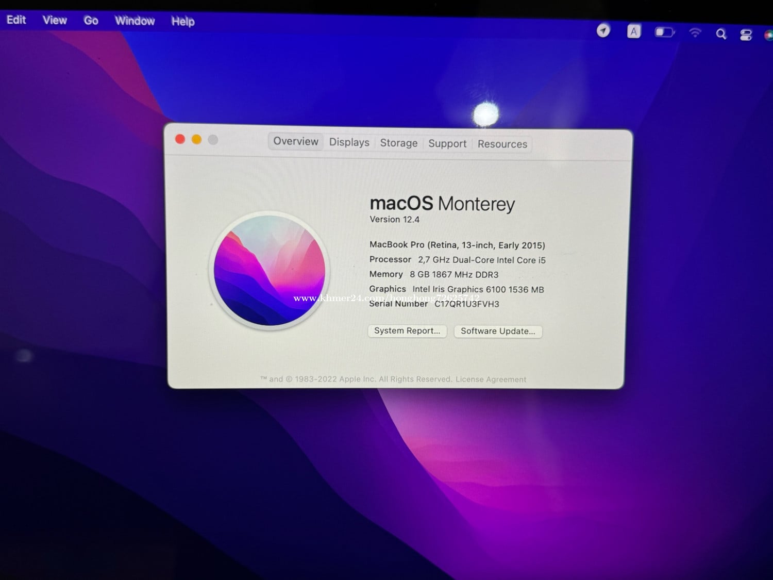Open the Wi-Fi status icon
Viewport: 773px width, 580px height.
[x=695, y=33]
